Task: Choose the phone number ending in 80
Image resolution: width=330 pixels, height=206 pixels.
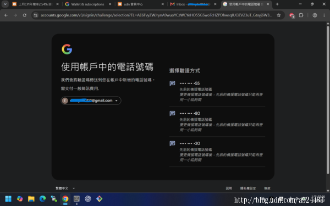Action: point(217,121)
